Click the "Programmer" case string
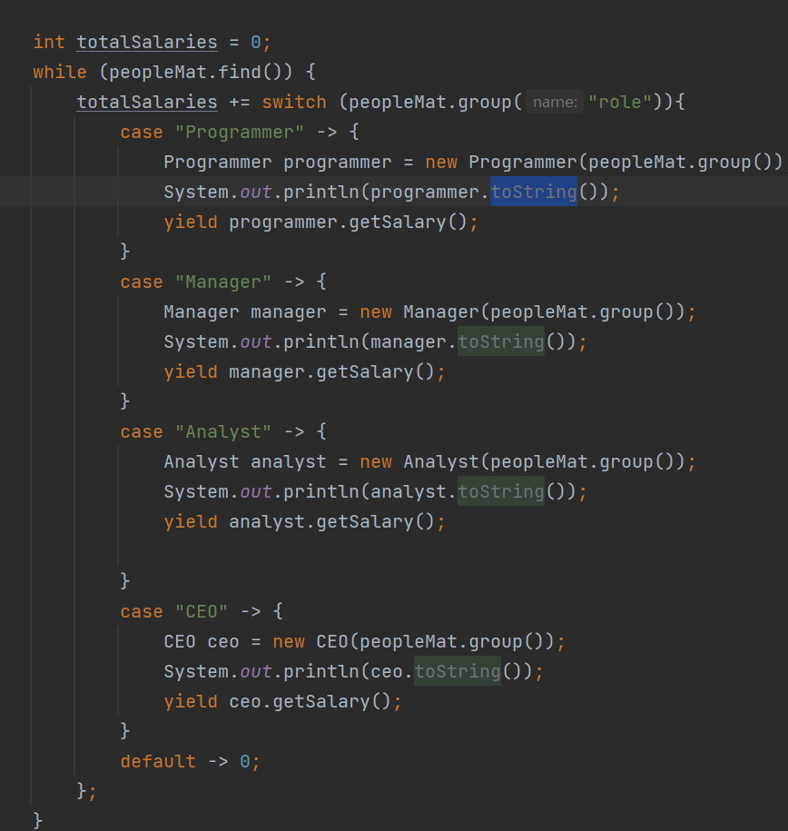The image size is (788, 831). tap(240, 132)
